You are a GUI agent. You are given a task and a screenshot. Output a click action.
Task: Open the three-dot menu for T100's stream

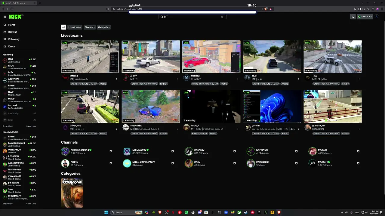click(x=359, y=79)
